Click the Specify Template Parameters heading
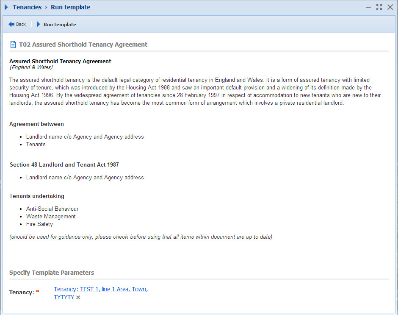398x315 pixels. tap(52, 273)
